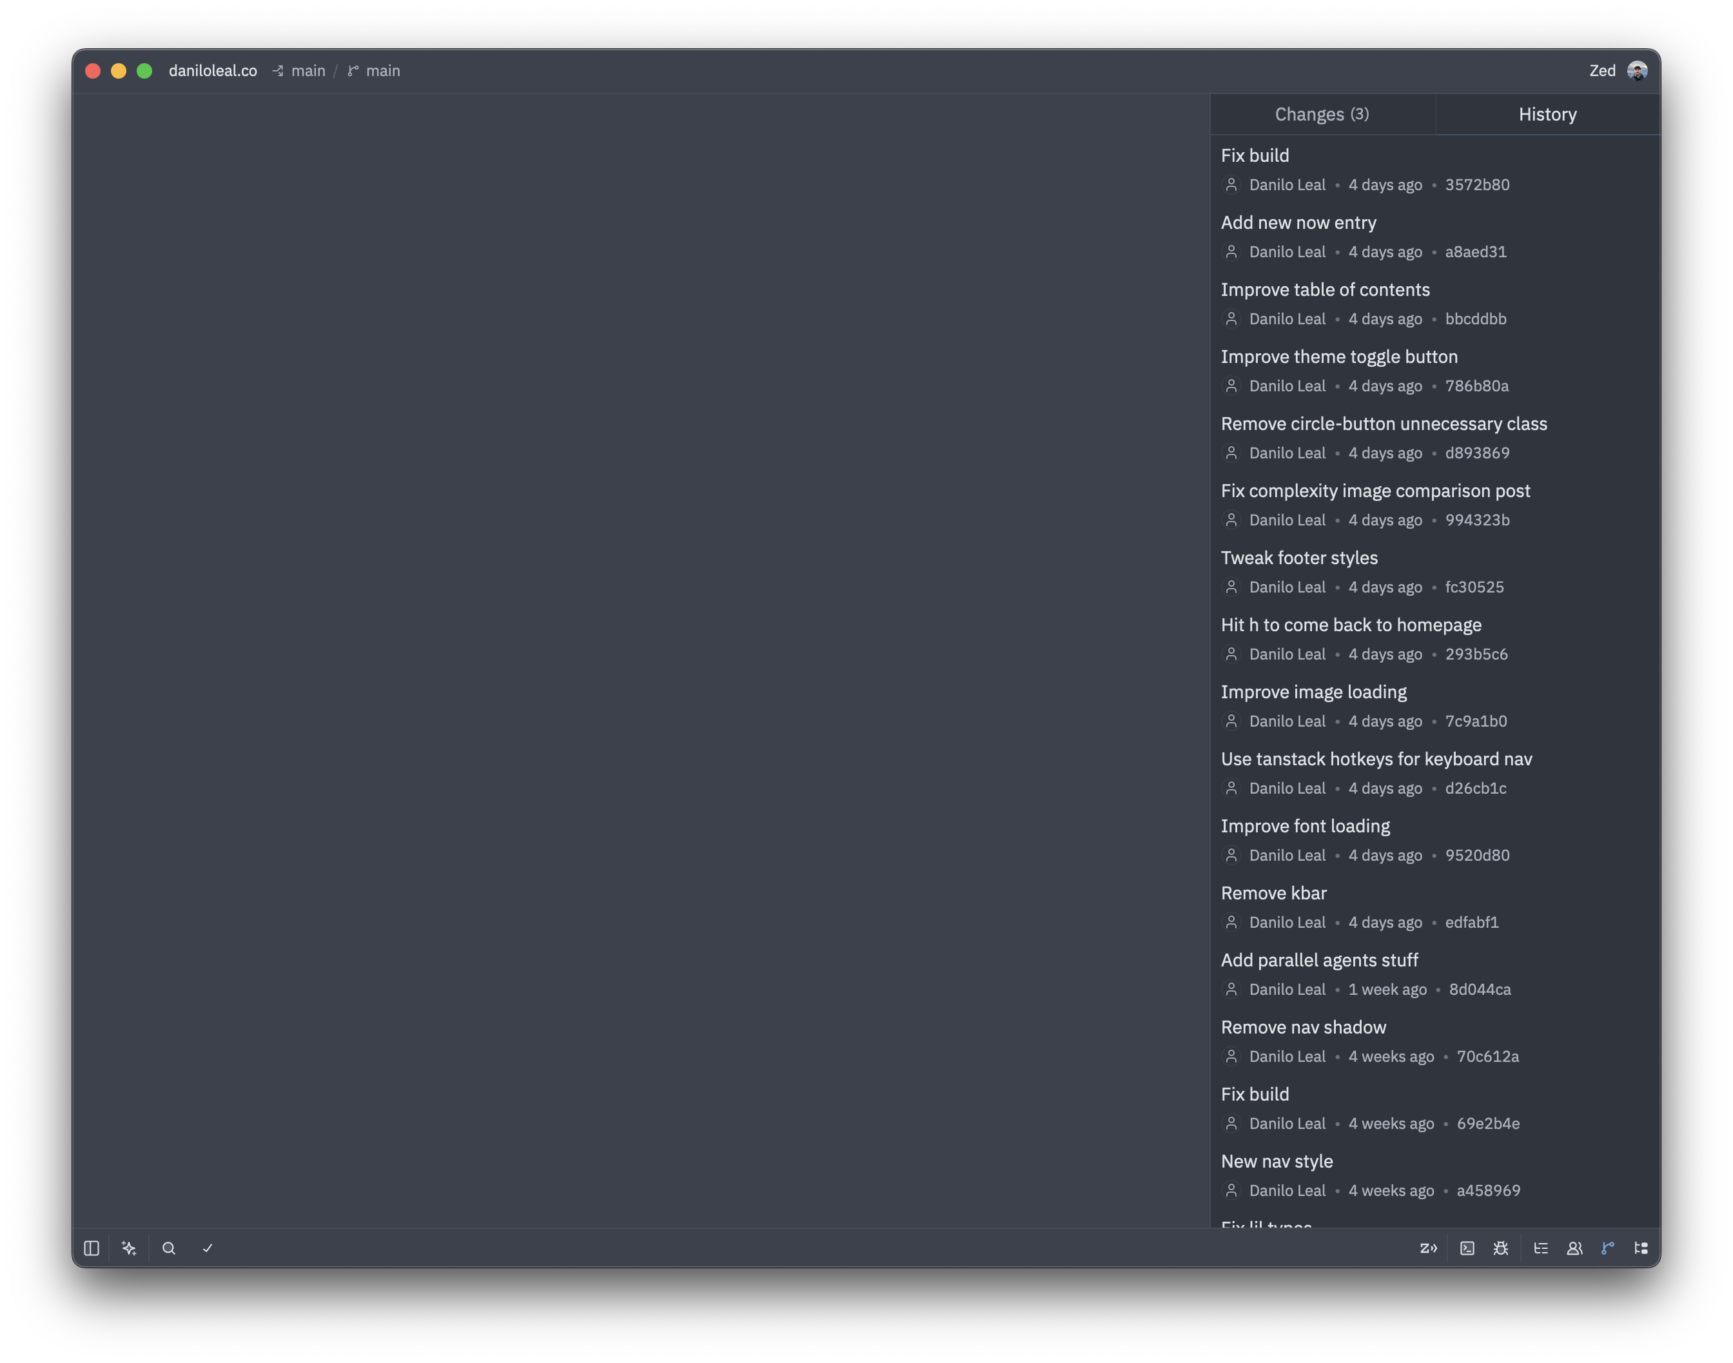This screenshot has height=1363, width=1733.
Task: Click commit hash 8d044ca
Action: coord(1479,990)
